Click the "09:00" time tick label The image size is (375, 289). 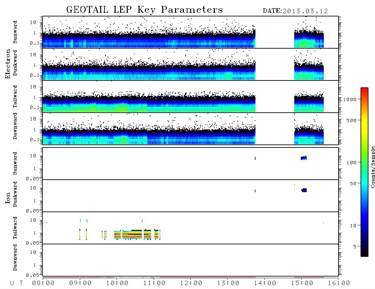80,283
